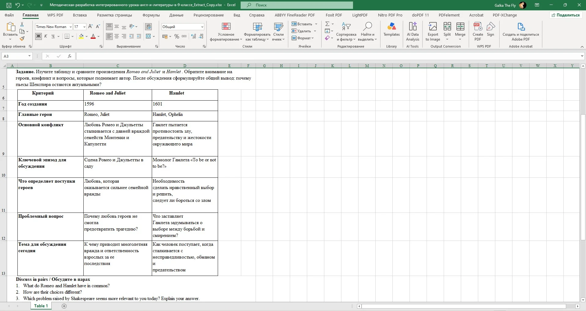Switch to the Формулы ribbon tab
This screenshot has height=311, width=586.
[151, 15]
